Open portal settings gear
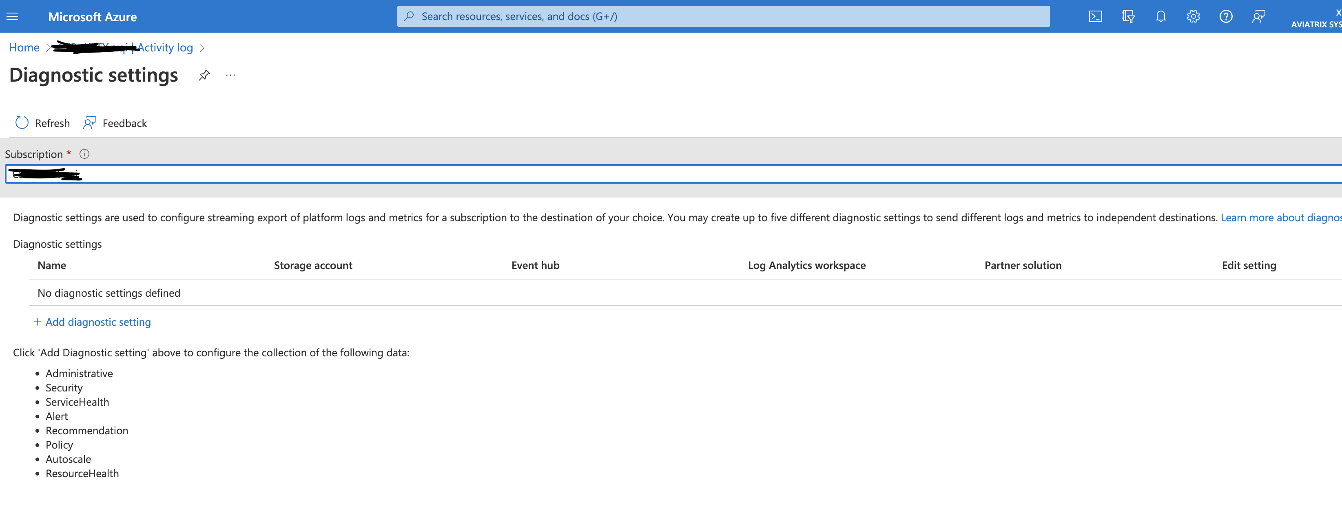1342x520 pixels. point(1193,16)
